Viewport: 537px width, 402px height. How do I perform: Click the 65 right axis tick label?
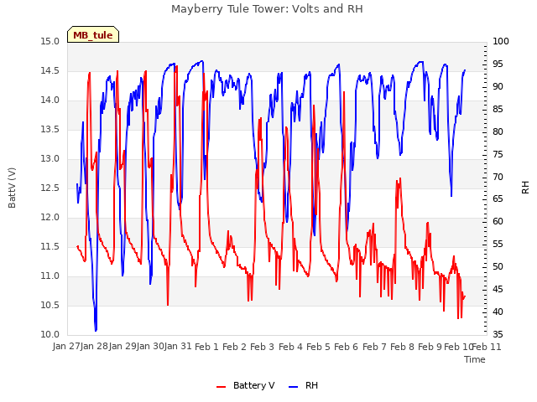498,199
